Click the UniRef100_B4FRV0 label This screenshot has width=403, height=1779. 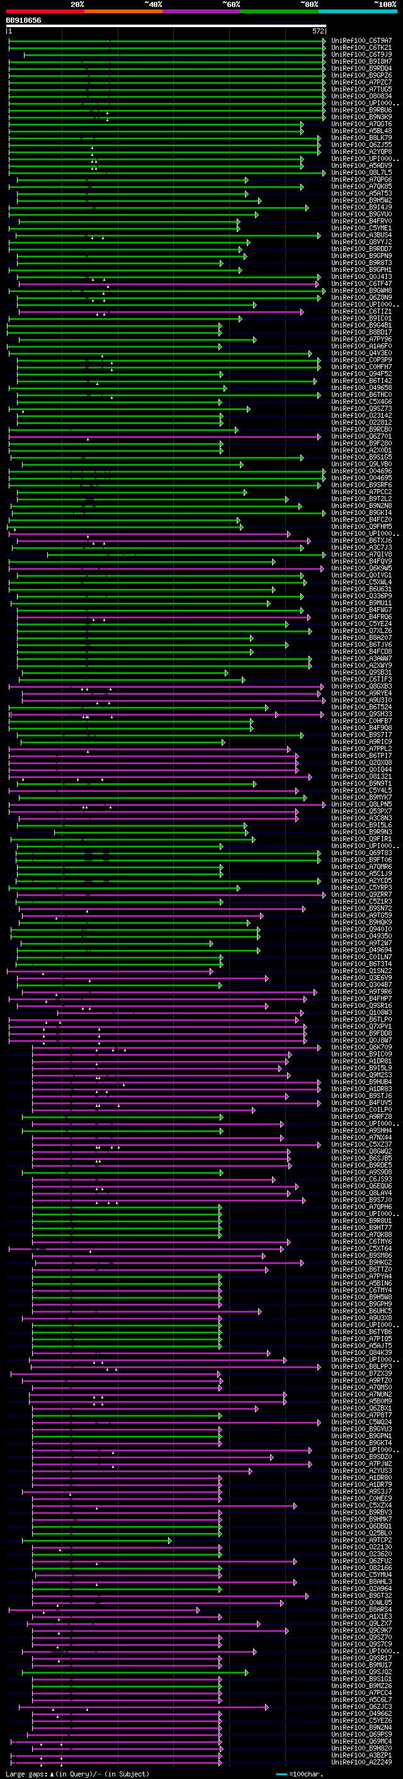361,221
